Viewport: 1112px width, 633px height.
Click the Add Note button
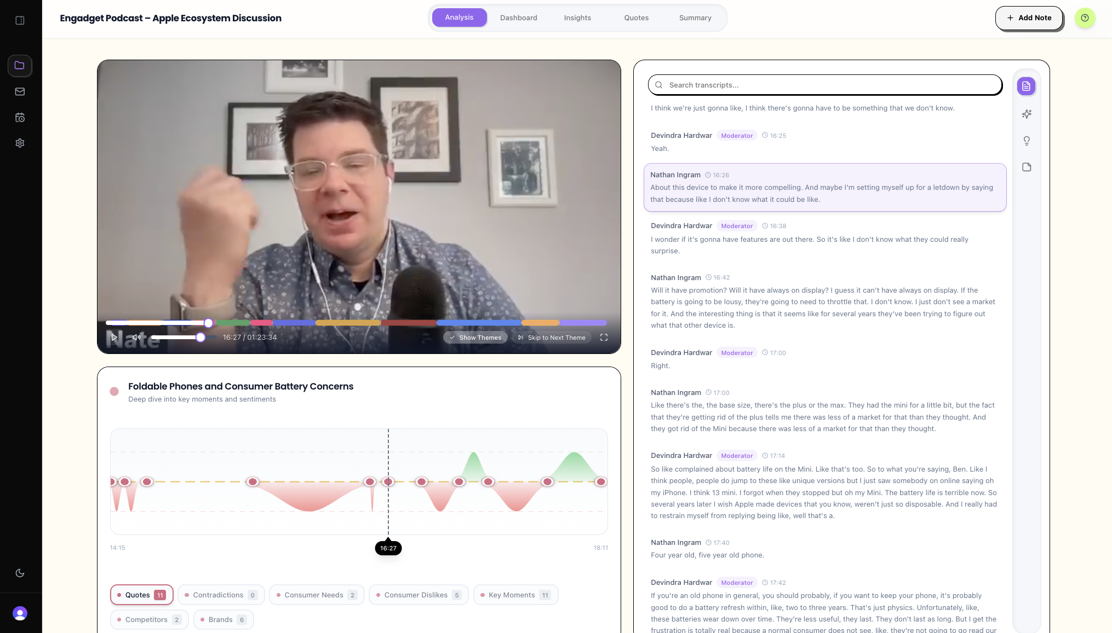click(1029, 18)
